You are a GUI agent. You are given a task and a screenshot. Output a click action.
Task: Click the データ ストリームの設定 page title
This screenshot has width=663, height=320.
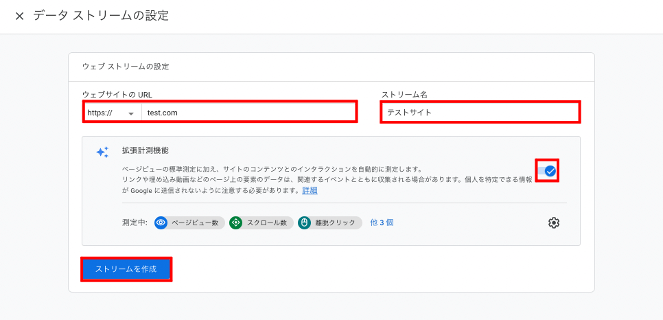101,16
